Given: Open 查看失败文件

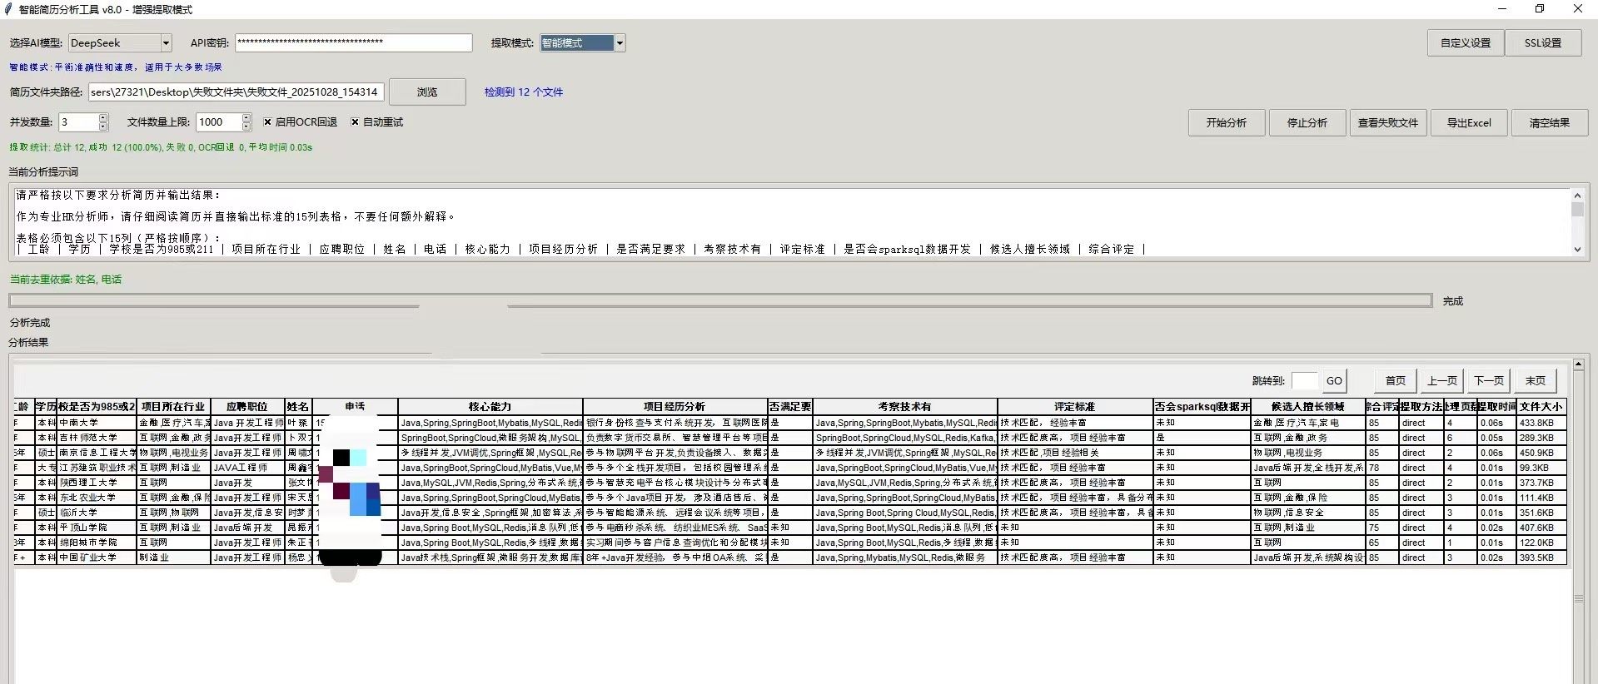Looking at the screenshot, I should pos(1388,123).
